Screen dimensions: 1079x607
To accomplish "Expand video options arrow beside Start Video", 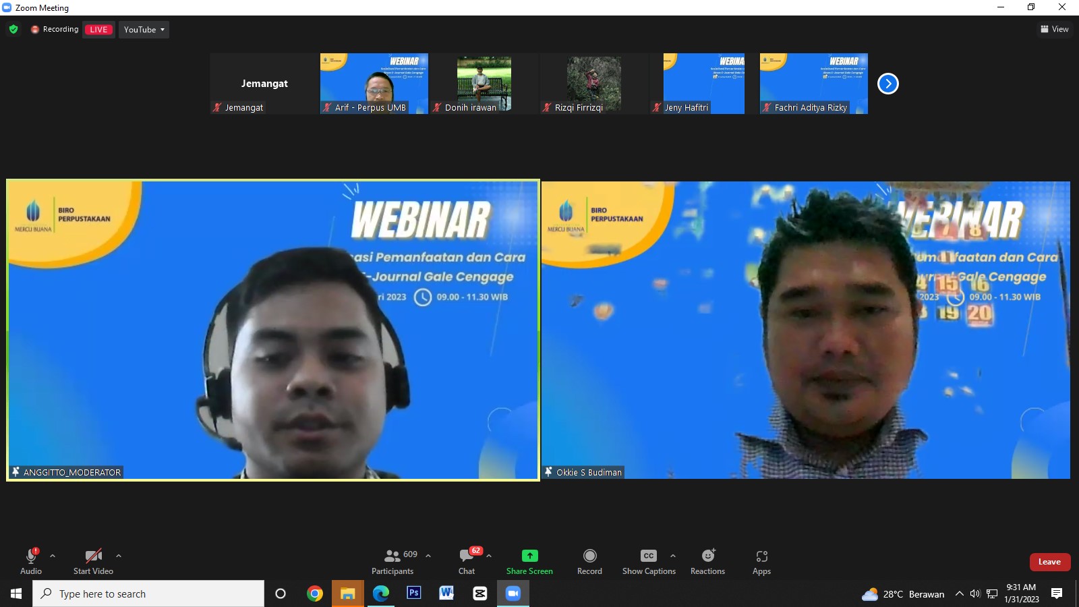I will (x=119, y=556).
